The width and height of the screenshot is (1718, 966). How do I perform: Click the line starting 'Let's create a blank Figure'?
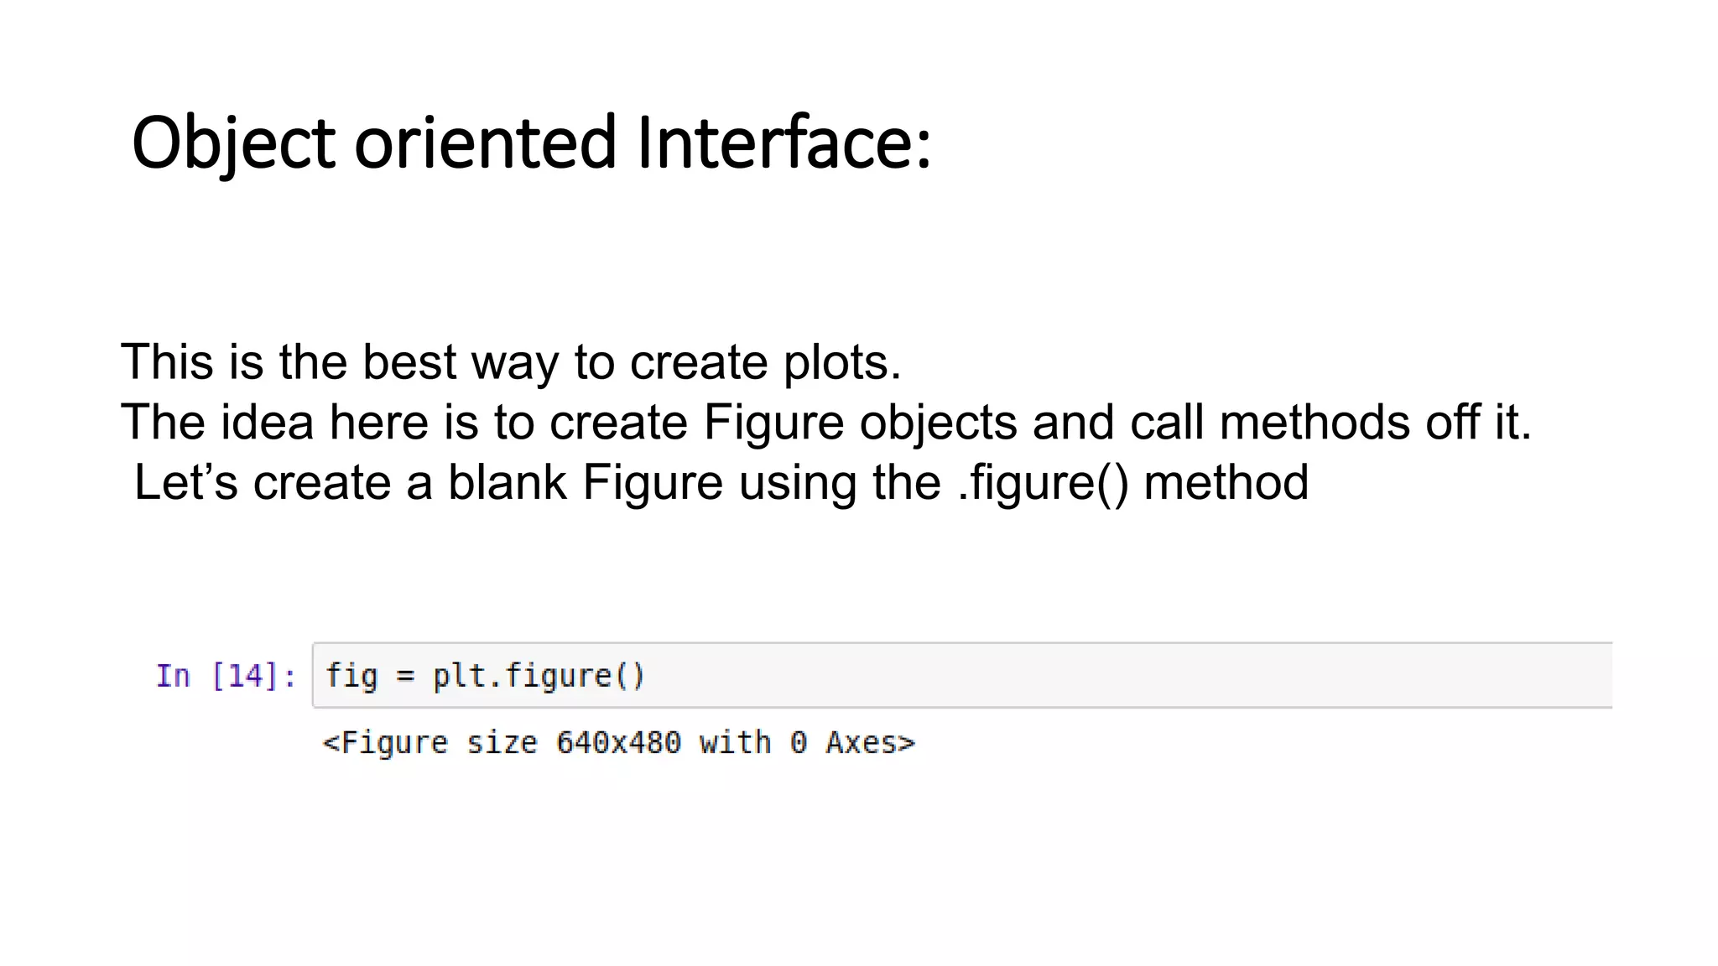(x=721, y=483)
